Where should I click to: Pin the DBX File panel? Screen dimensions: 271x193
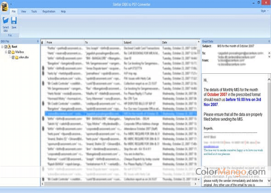(x=38, y=41)
